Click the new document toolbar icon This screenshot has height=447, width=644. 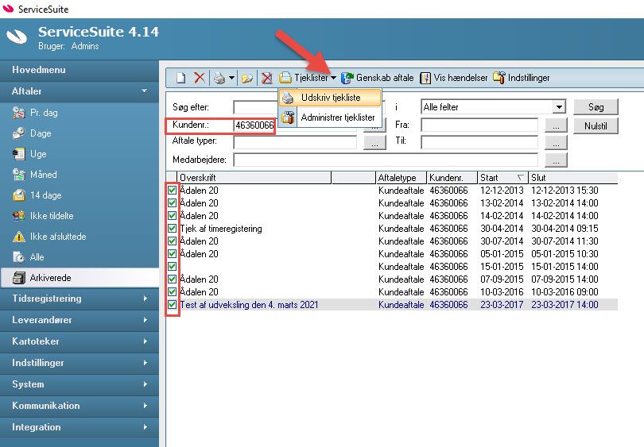pyautogui.click(x=180, y=78)
